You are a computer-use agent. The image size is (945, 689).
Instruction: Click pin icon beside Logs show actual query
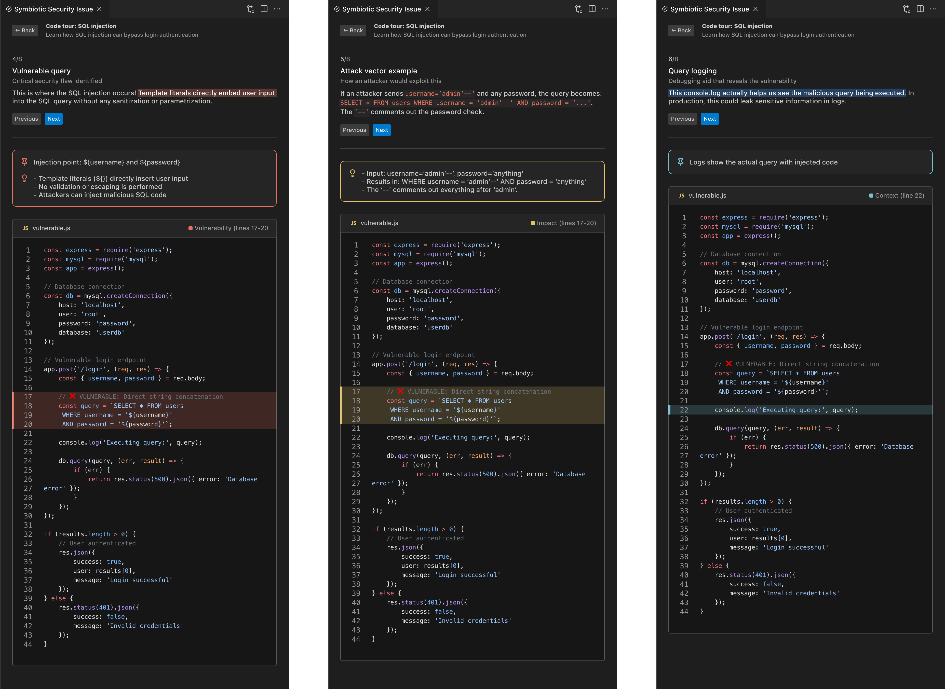681,162
